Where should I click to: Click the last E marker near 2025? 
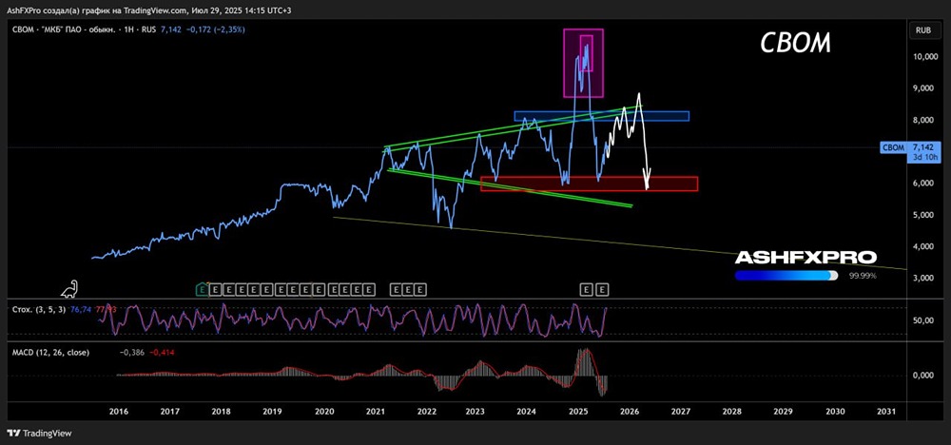click(601, 290)
